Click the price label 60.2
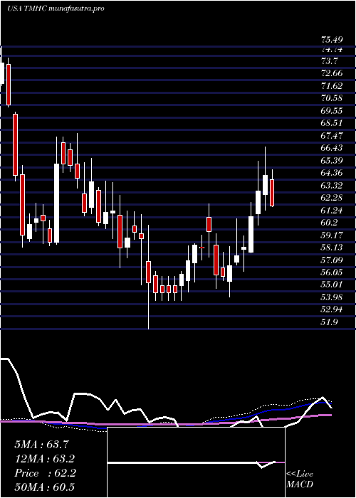Screen dimensions: 356x498 [330, 223]
